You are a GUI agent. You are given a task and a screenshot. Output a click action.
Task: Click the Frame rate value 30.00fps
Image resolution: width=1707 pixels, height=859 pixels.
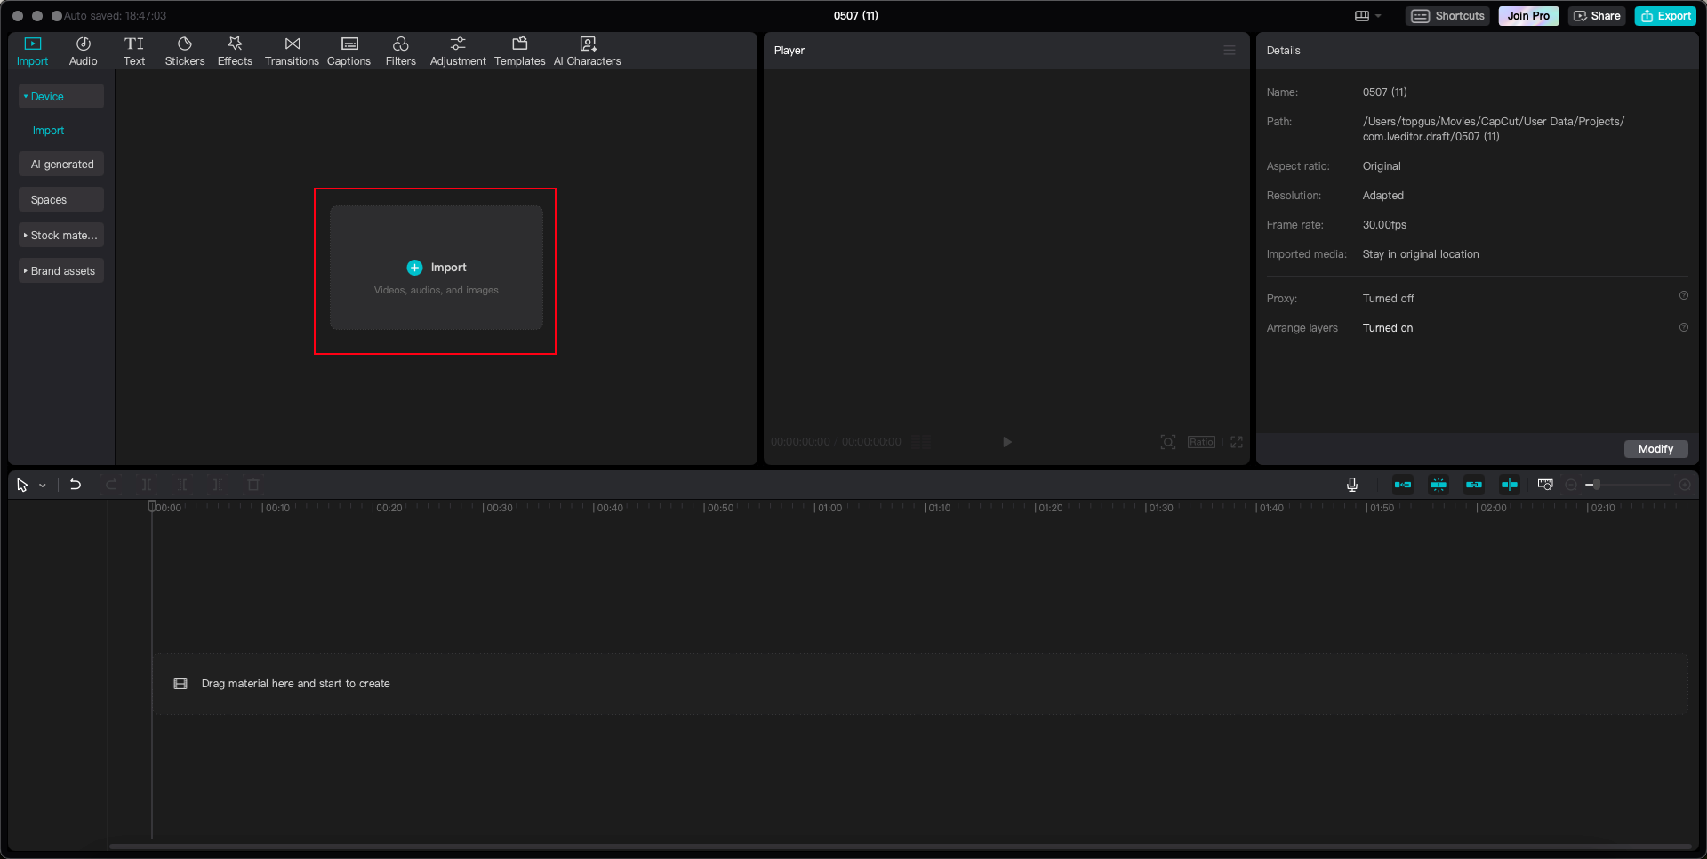click(x=1384, y=225)
